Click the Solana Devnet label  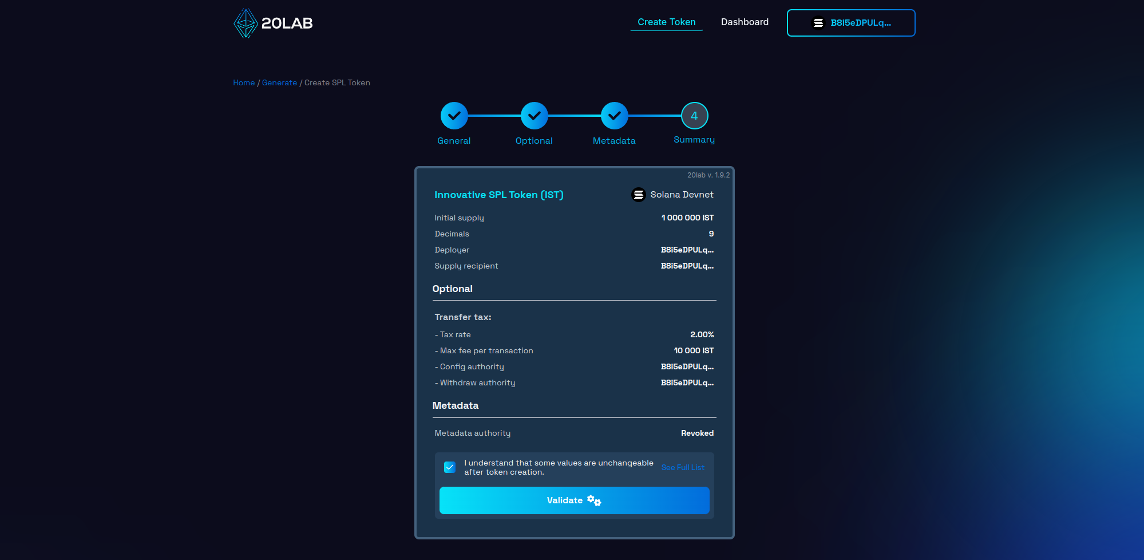click(x=682, y=195)
